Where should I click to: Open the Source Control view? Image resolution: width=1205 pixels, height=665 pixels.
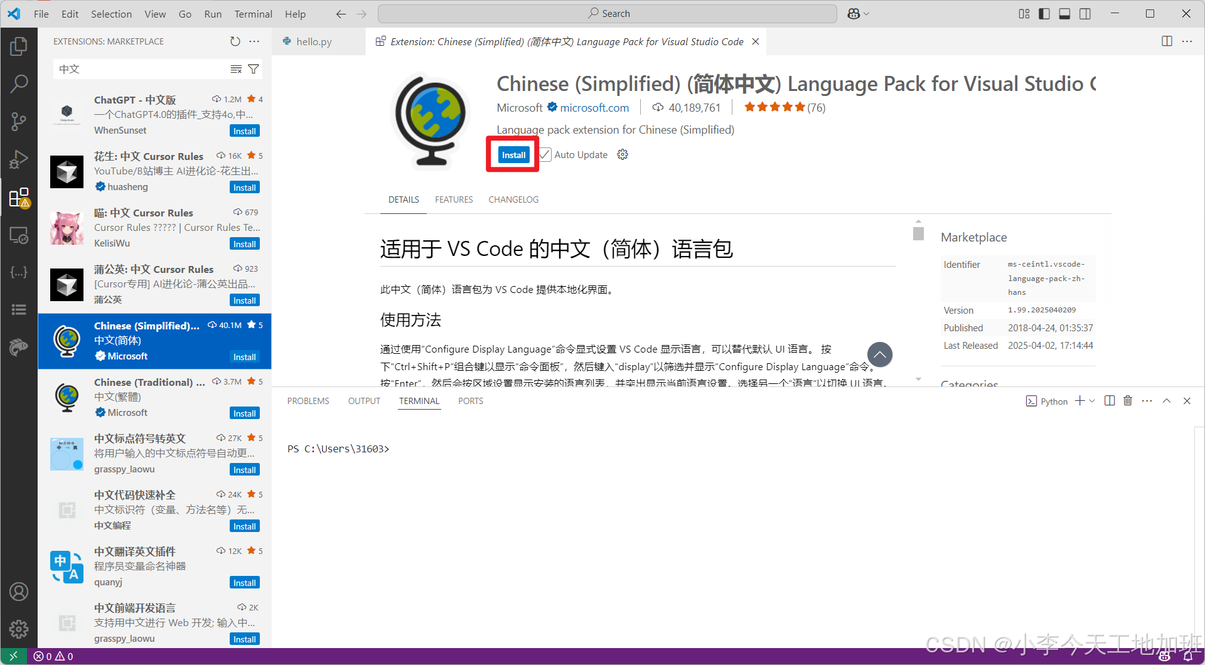coord(19,122)
